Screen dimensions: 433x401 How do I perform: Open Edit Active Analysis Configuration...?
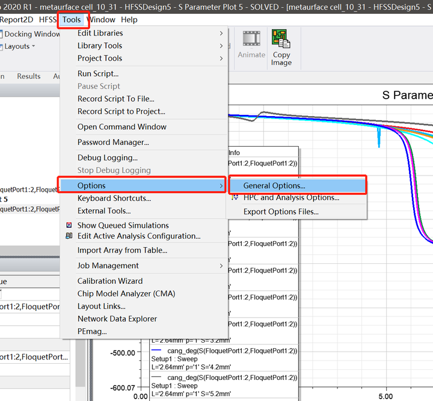[144, 236]
